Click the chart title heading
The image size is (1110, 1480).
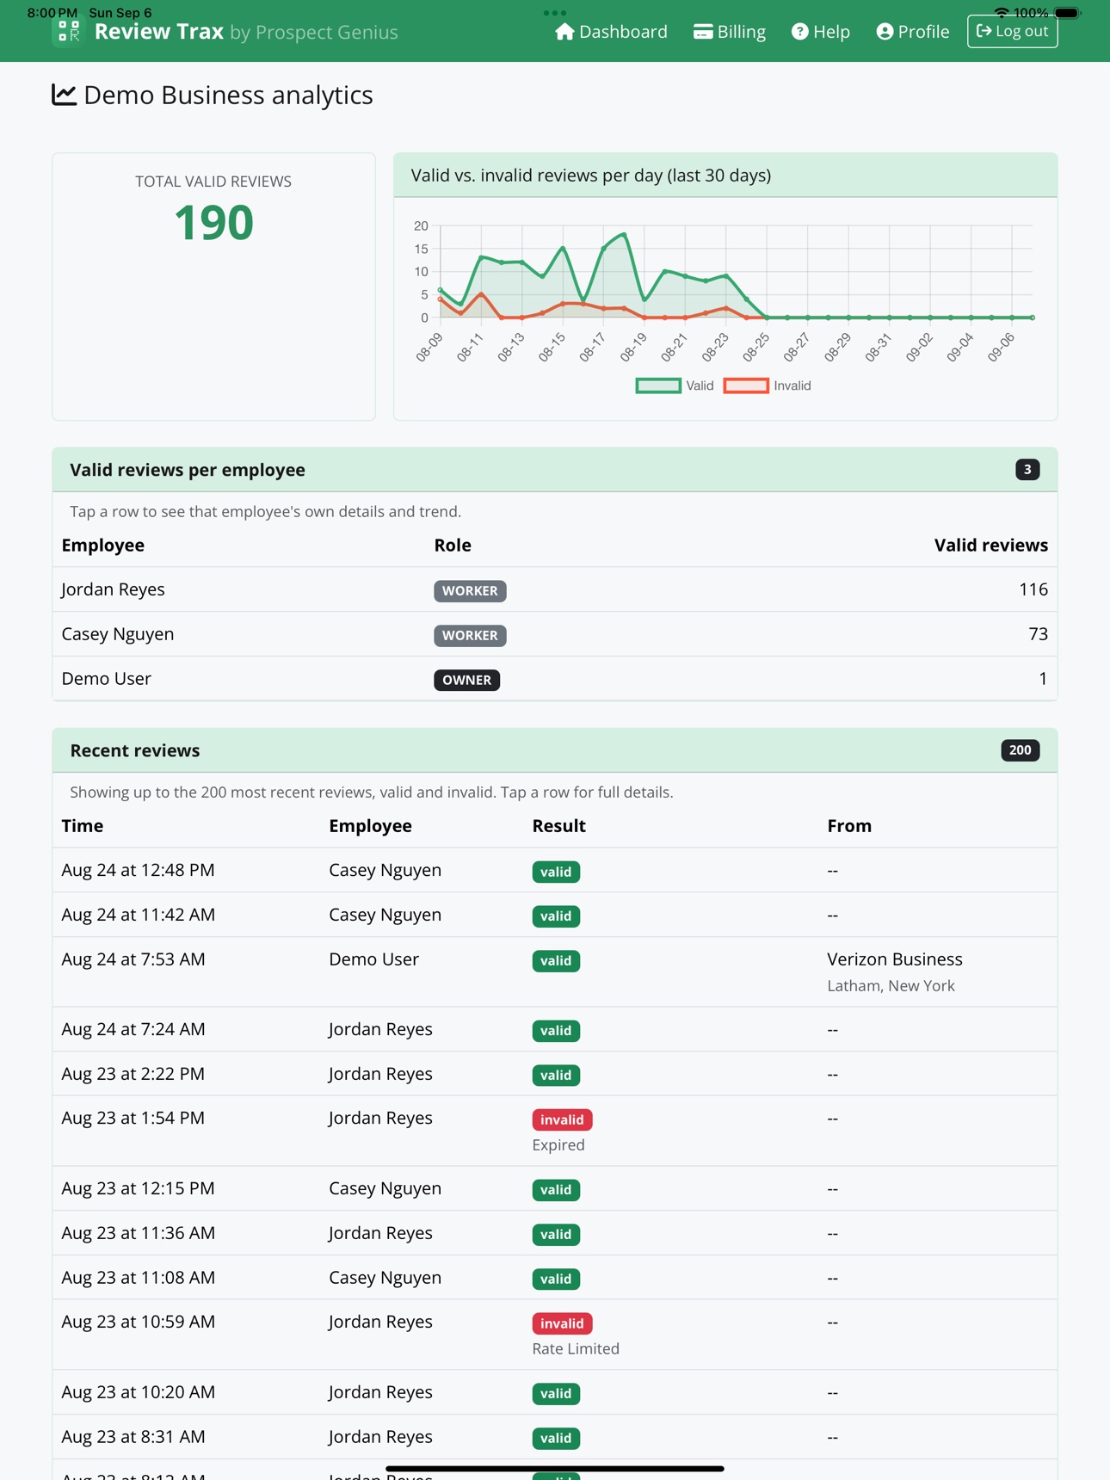coord(591,176)
